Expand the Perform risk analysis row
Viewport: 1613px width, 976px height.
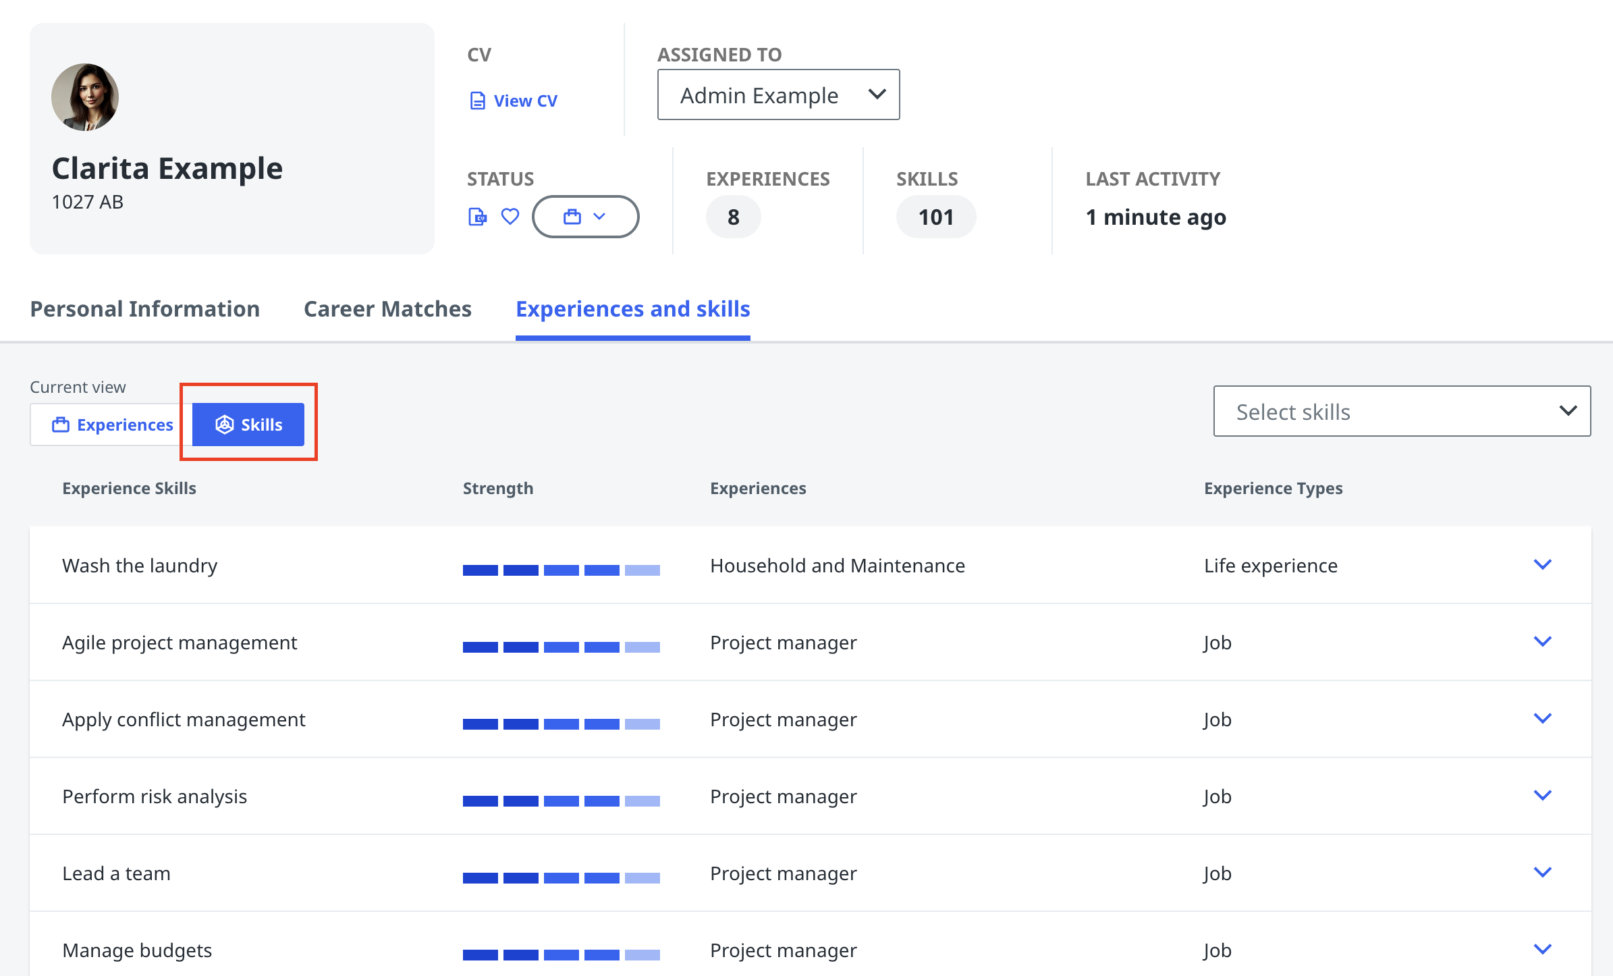(1542, 795)
